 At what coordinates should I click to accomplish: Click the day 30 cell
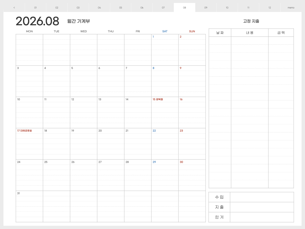coord(192,175)
